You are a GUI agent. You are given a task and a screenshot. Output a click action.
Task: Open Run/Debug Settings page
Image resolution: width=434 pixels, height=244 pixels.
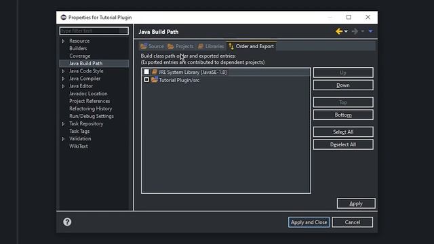coord(92,116)
